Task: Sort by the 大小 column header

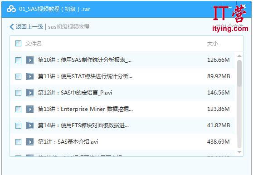Action: 213,44
